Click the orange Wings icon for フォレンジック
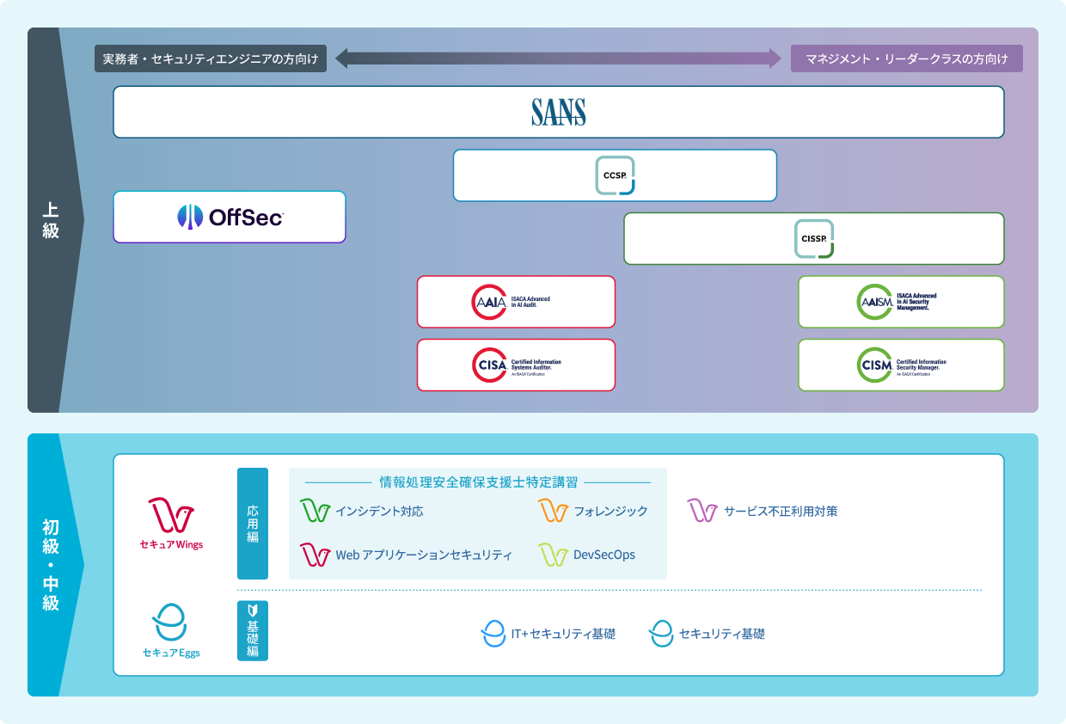This screenshot has width=1066, height=724. click(553, 510)
